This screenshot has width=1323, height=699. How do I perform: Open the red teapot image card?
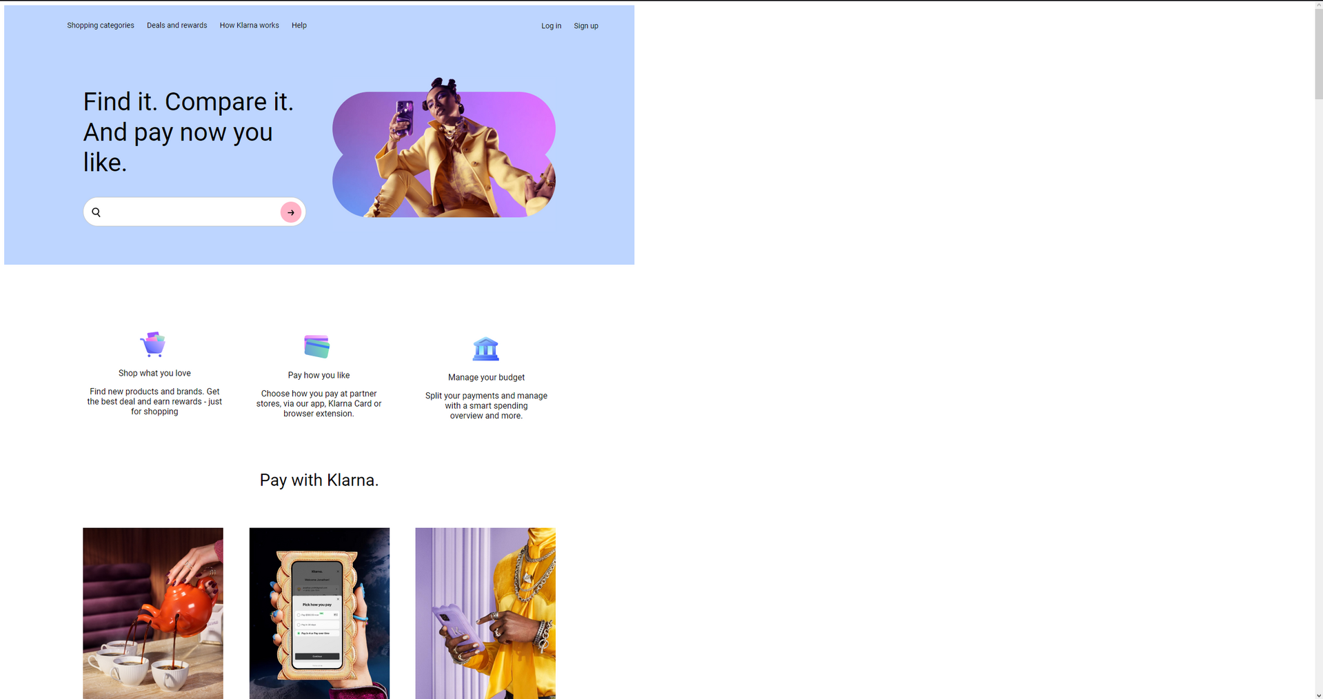[x=153, y=614]
